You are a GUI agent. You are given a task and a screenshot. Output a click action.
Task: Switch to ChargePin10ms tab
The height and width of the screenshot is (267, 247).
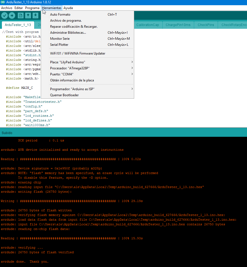(x=178, y=25)
